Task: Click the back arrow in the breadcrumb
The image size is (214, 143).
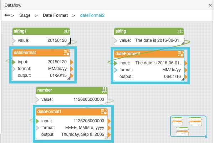Action: click(x=7, y=15)
